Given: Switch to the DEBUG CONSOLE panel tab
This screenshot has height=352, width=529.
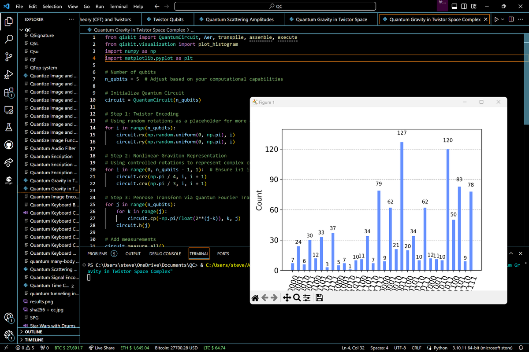Looking at the screenshot, I should [x=165, y=253].
